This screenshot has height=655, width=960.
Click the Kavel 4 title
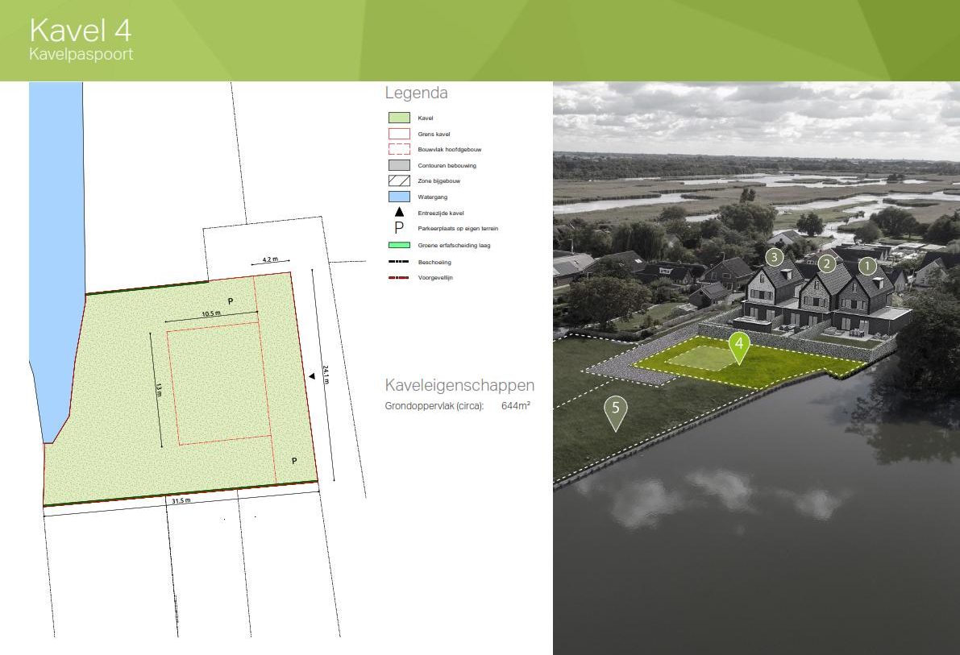[x=81, y=31]
